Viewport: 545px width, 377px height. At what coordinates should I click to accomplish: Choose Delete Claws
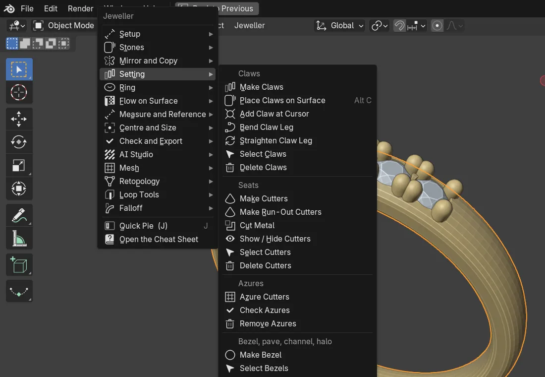pos(298,168)
